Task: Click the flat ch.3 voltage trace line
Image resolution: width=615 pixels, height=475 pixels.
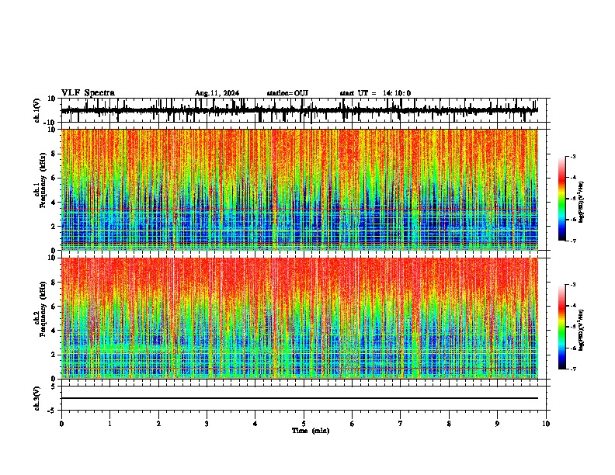Action: pos(300,398)
